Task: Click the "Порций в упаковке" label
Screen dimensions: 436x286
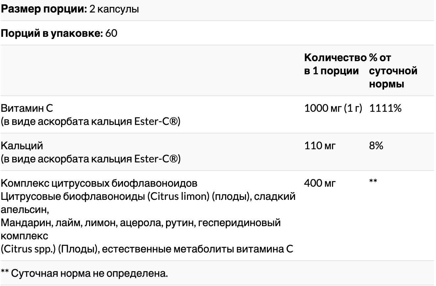Action: [52, 34]
